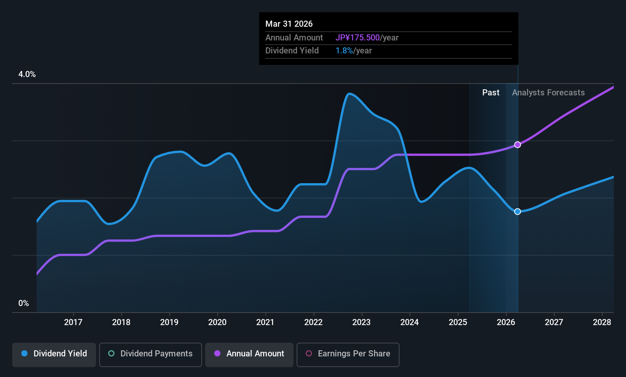Image resolution: width=626 pixels, height=377 pixels.
Task: Click the Analysts Forecasts label
Action: coord(548,93)
